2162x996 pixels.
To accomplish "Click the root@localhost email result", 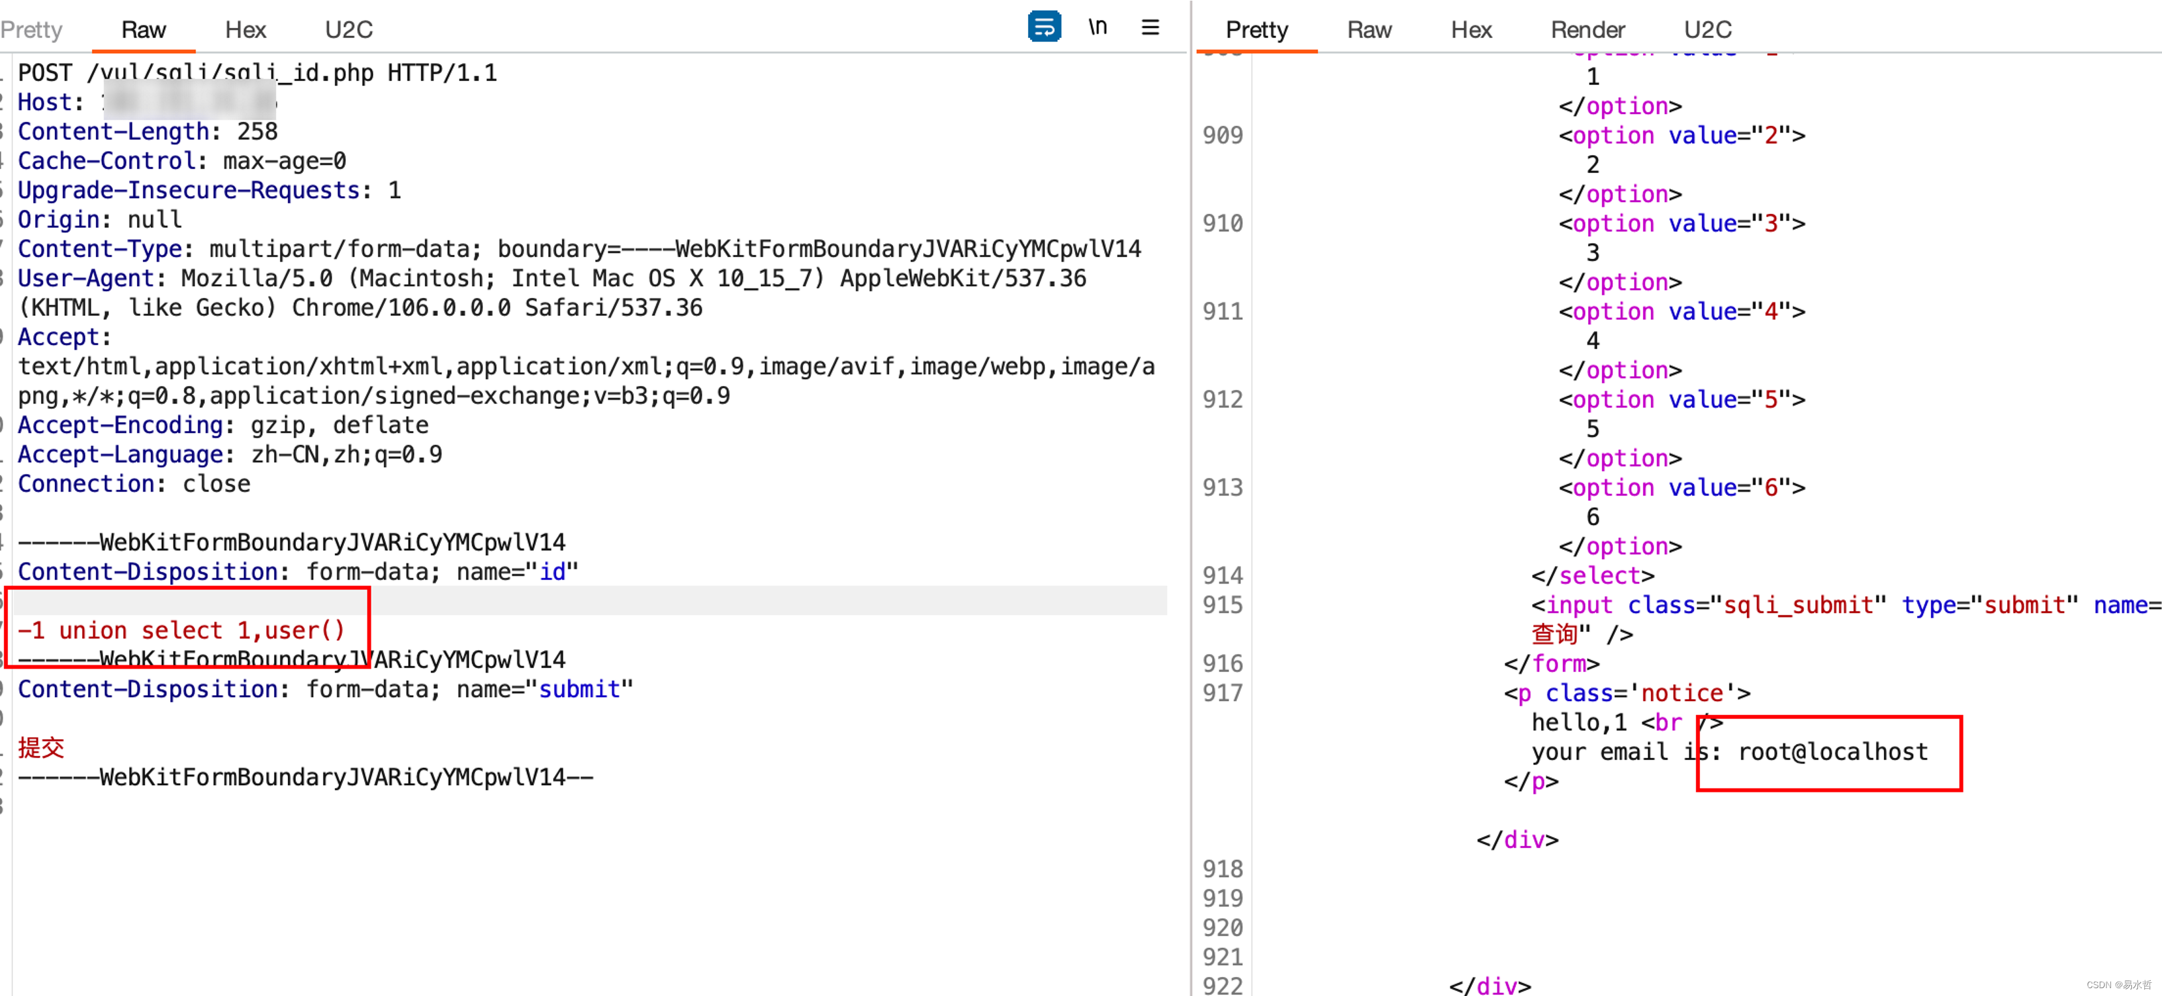I will (1832, 751).
